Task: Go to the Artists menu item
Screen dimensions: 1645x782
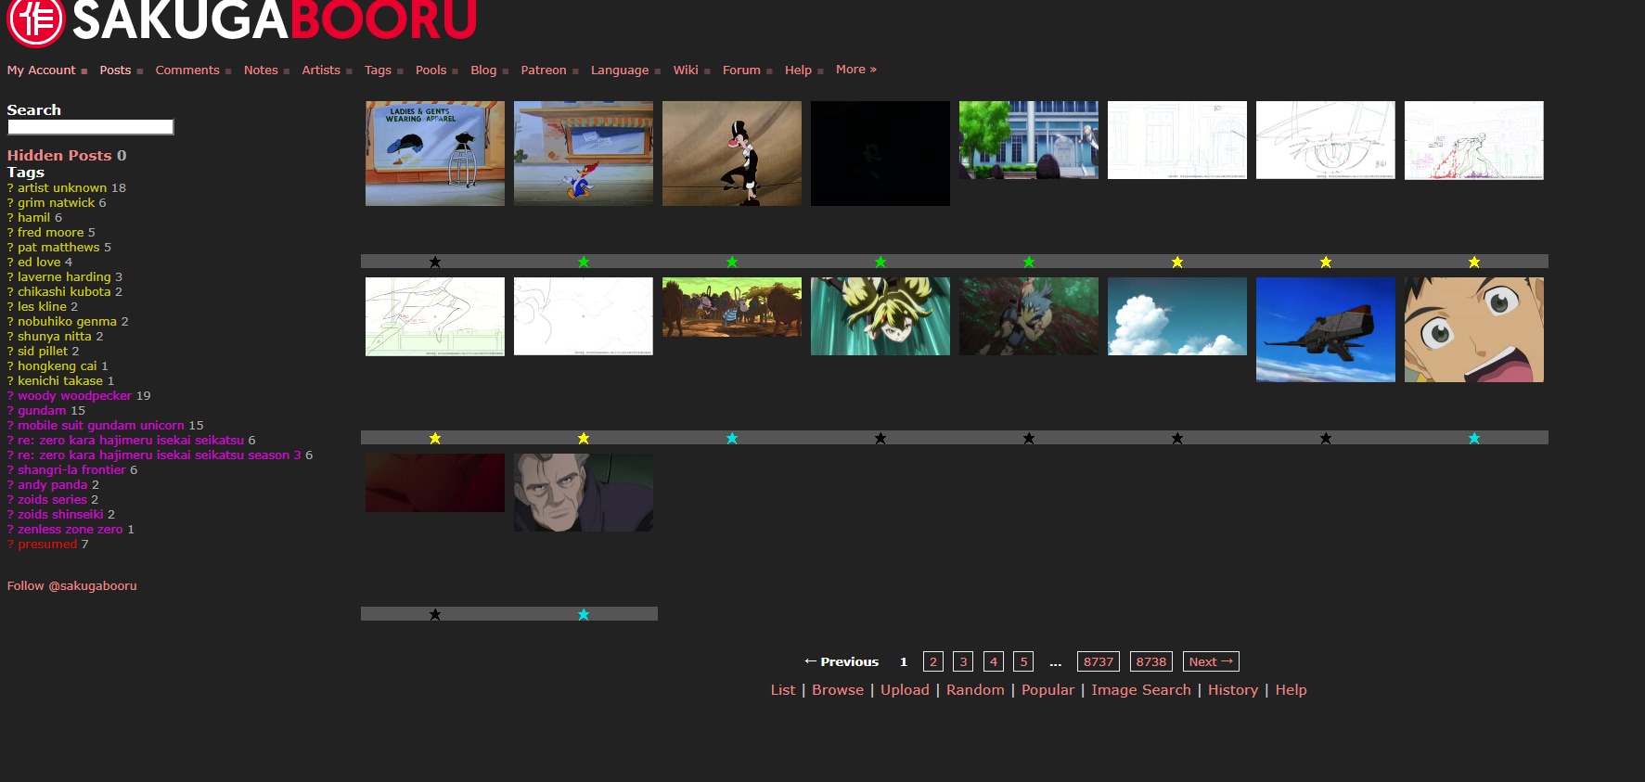Action: point(321,71)
